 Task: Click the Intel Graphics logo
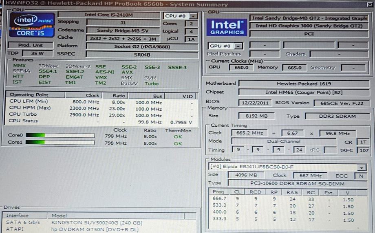click(x=227, y=28)
